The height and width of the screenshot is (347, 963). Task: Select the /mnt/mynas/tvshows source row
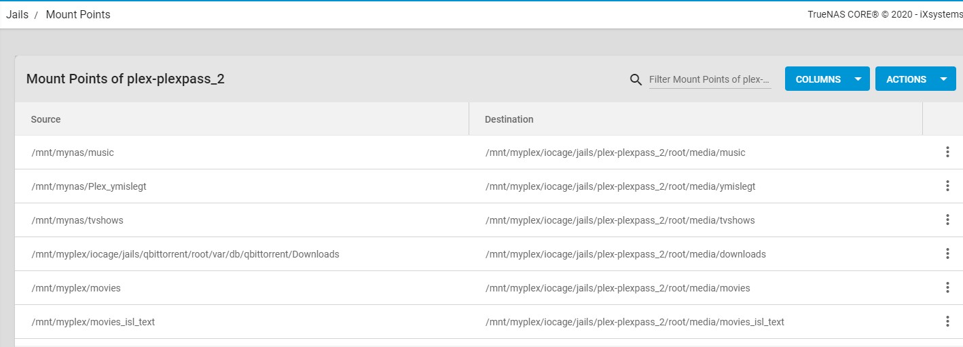[77, 220]
